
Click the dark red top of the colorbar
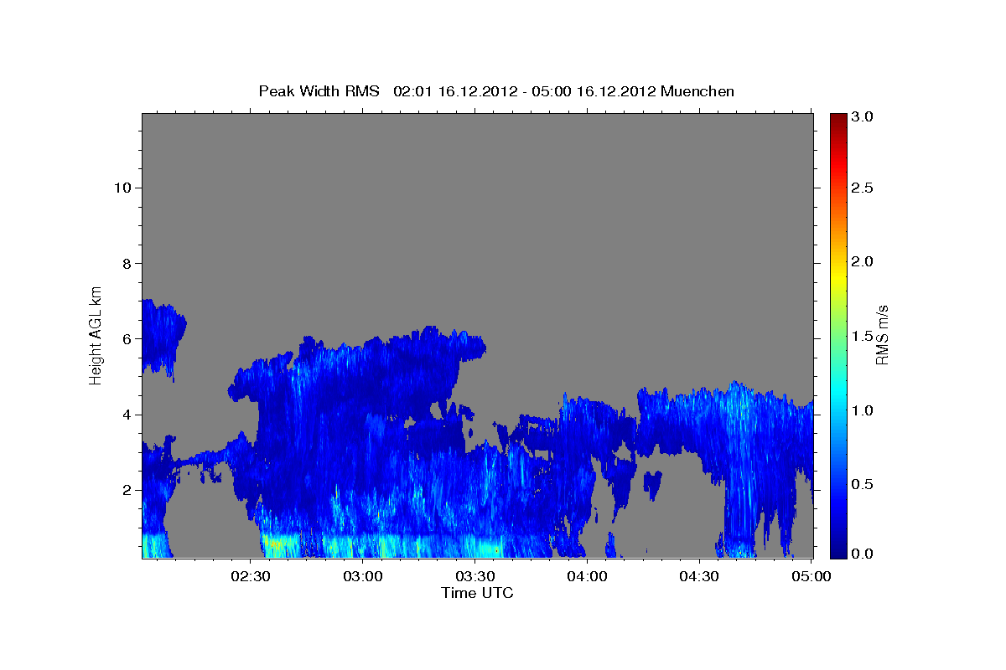point(837,118)
